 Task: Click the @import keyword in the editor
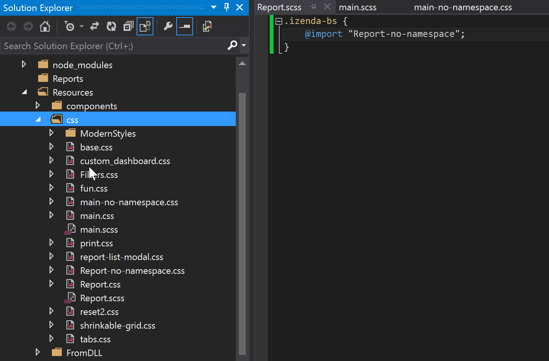324,34
